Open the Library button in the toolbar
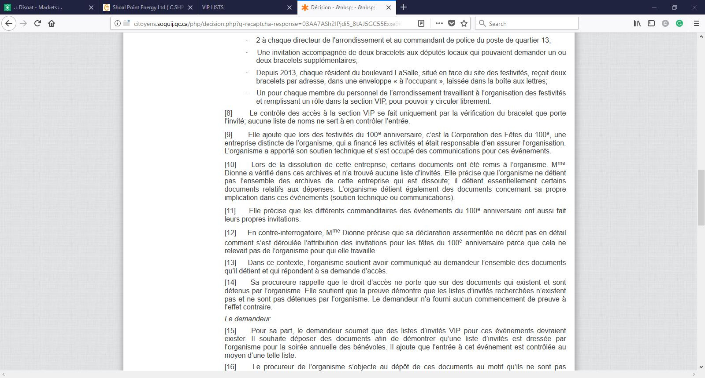 637,23
